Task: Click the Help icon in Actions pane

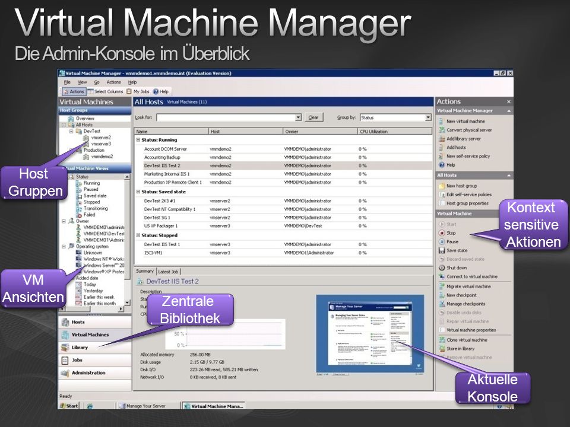Action: click(442, 165)
